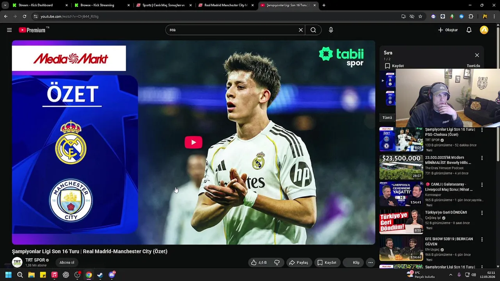Click 'Kontraspor' channel name
Viewport: 500px width, 281px height.
coord(434,195)
